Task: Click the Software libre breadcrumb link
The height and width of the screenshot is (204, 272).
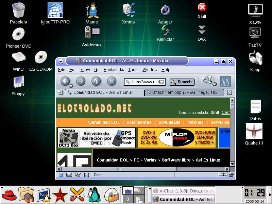Action: (x=176, y=160)
